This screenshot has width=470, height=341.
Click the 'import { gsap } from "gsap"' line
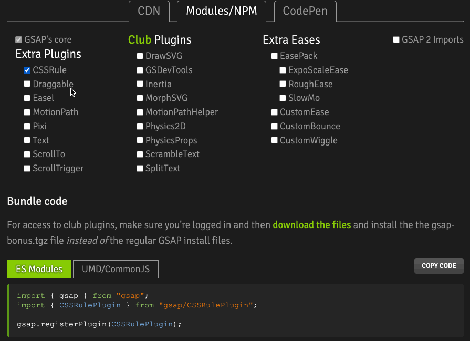[83, 296]
